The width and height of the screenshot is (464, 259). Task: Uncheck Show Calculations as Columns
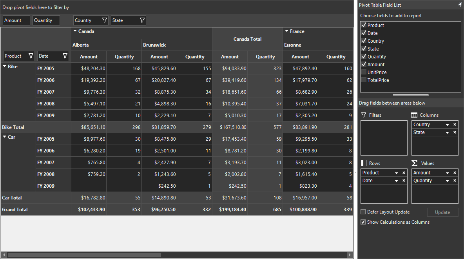coord(363,222)
